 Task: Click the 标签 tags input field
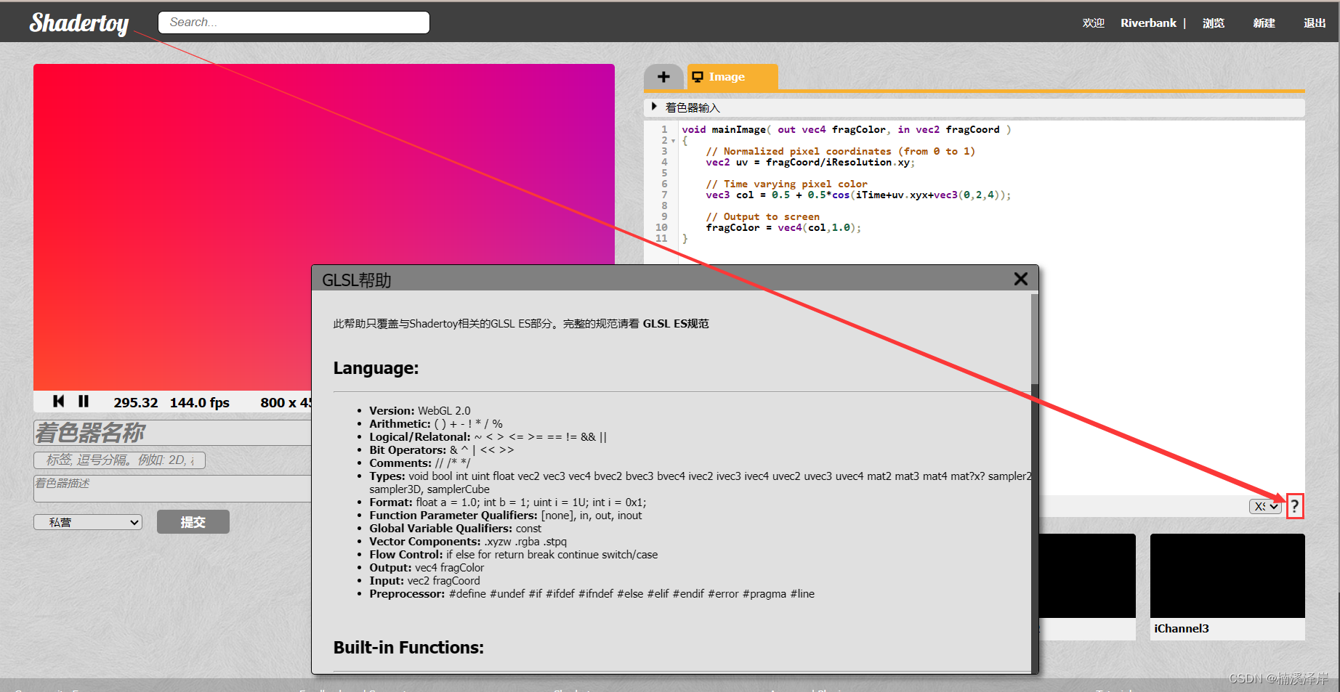point(119,460)
